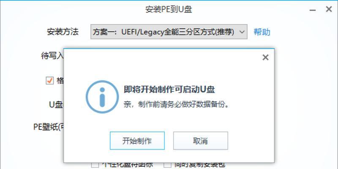The image size is (338, 169).
Task: Click the blue info icon in dialog
Action: click(102, 97)
